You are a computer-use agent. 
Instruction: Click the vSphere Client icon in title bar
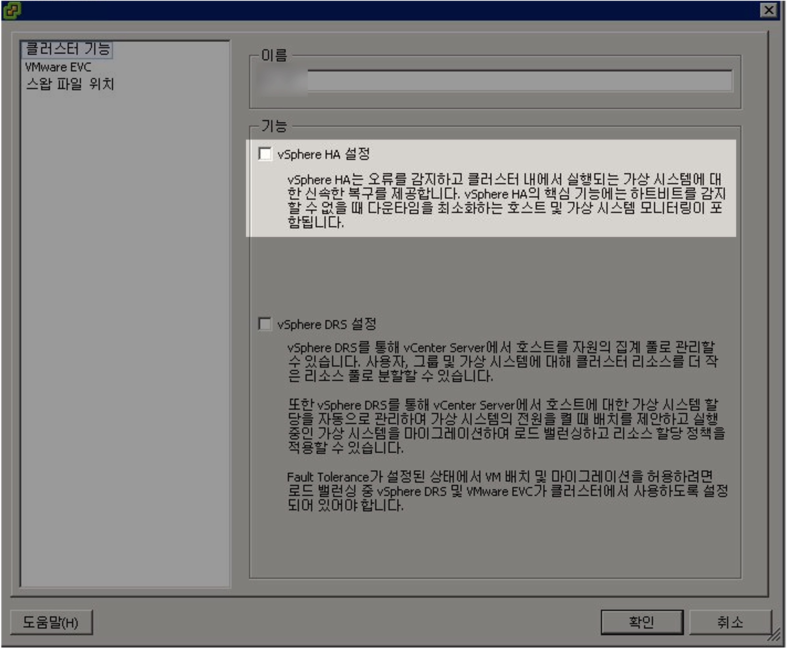point(12,10)
